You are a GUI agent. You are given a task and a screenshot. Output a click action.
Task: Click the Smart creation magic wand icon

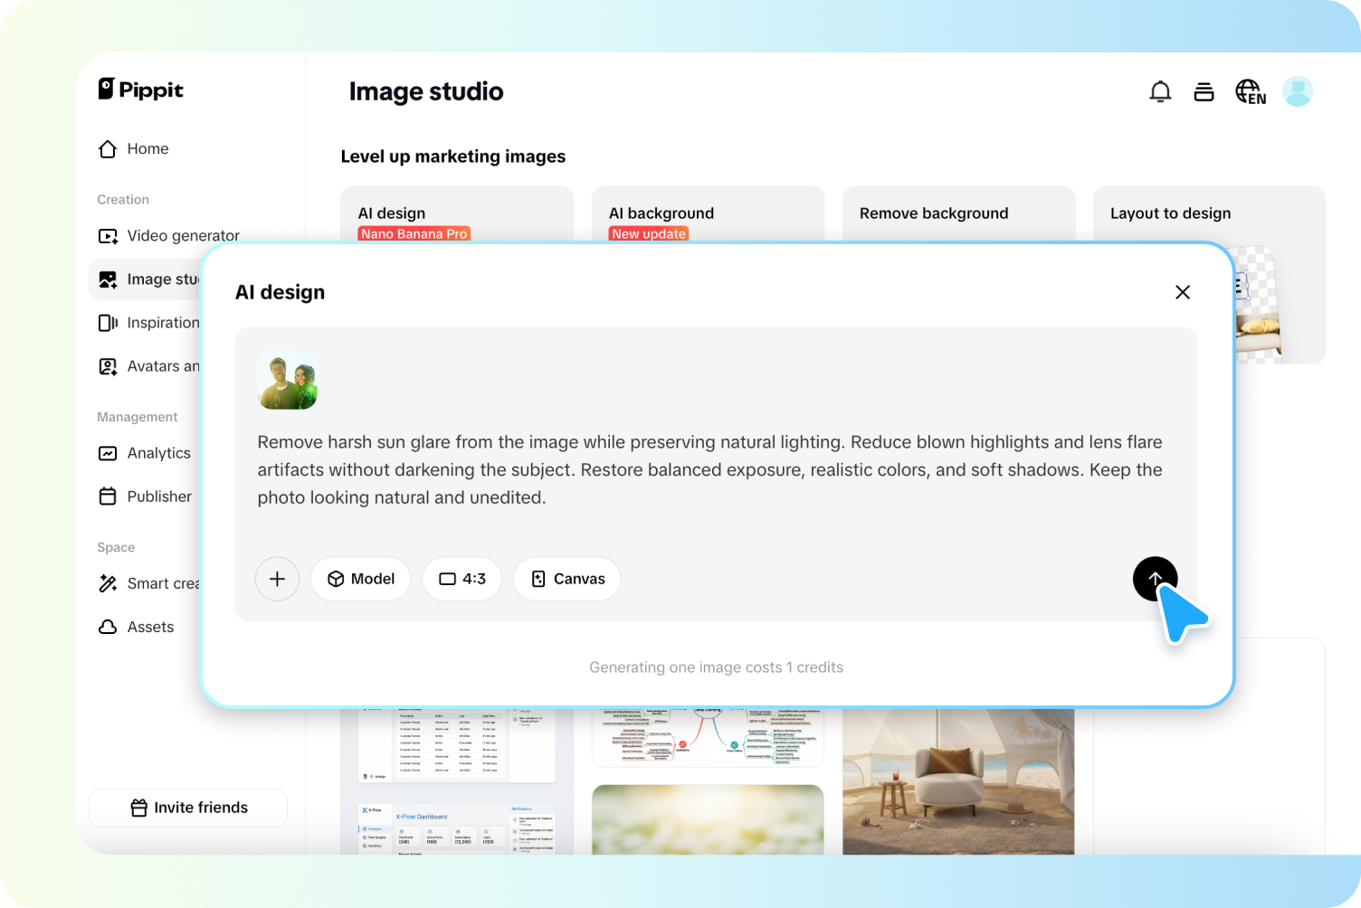tap(108, 583)
